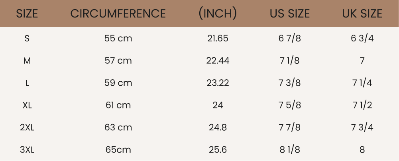
Task: Click the SIZE column header
Action: [x=27, y=14]
